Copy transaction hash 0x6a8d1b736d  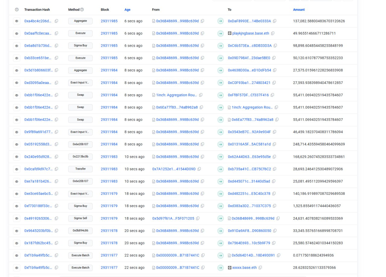pyautogui.click(x=56, y=46)
